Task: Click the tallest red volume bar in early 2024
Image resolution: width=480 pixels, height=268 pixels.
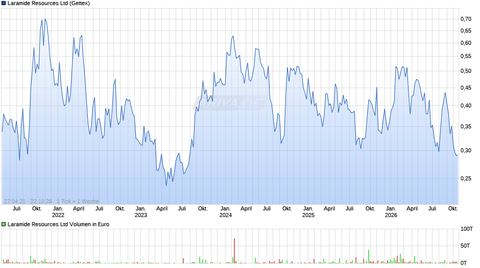Action: (x=234, y=251)
